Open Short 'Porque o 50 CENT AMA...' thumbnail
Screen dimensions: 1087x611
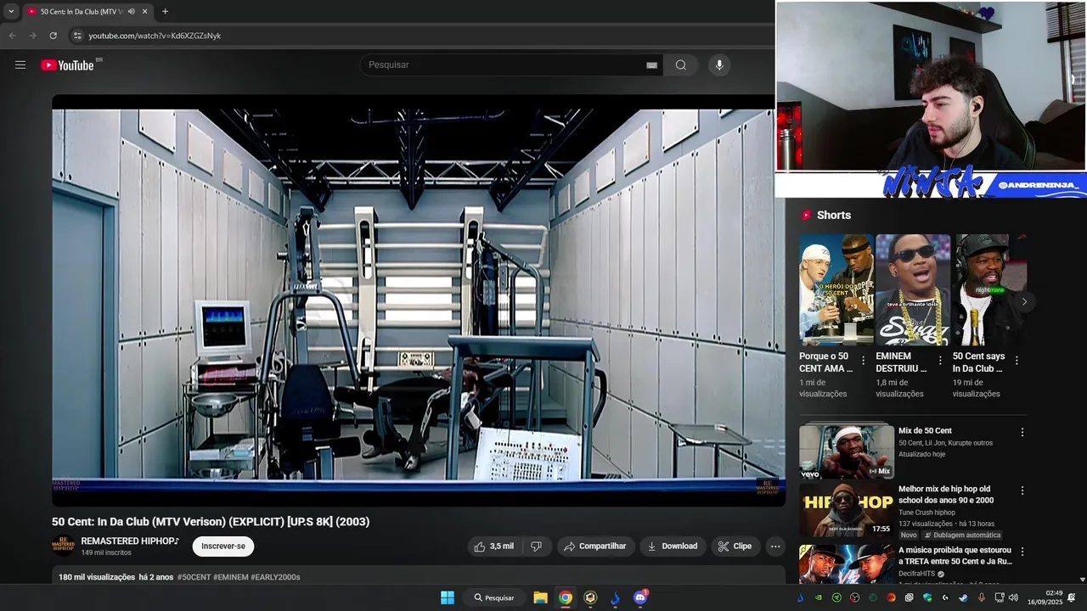click(x=836, y=289)
